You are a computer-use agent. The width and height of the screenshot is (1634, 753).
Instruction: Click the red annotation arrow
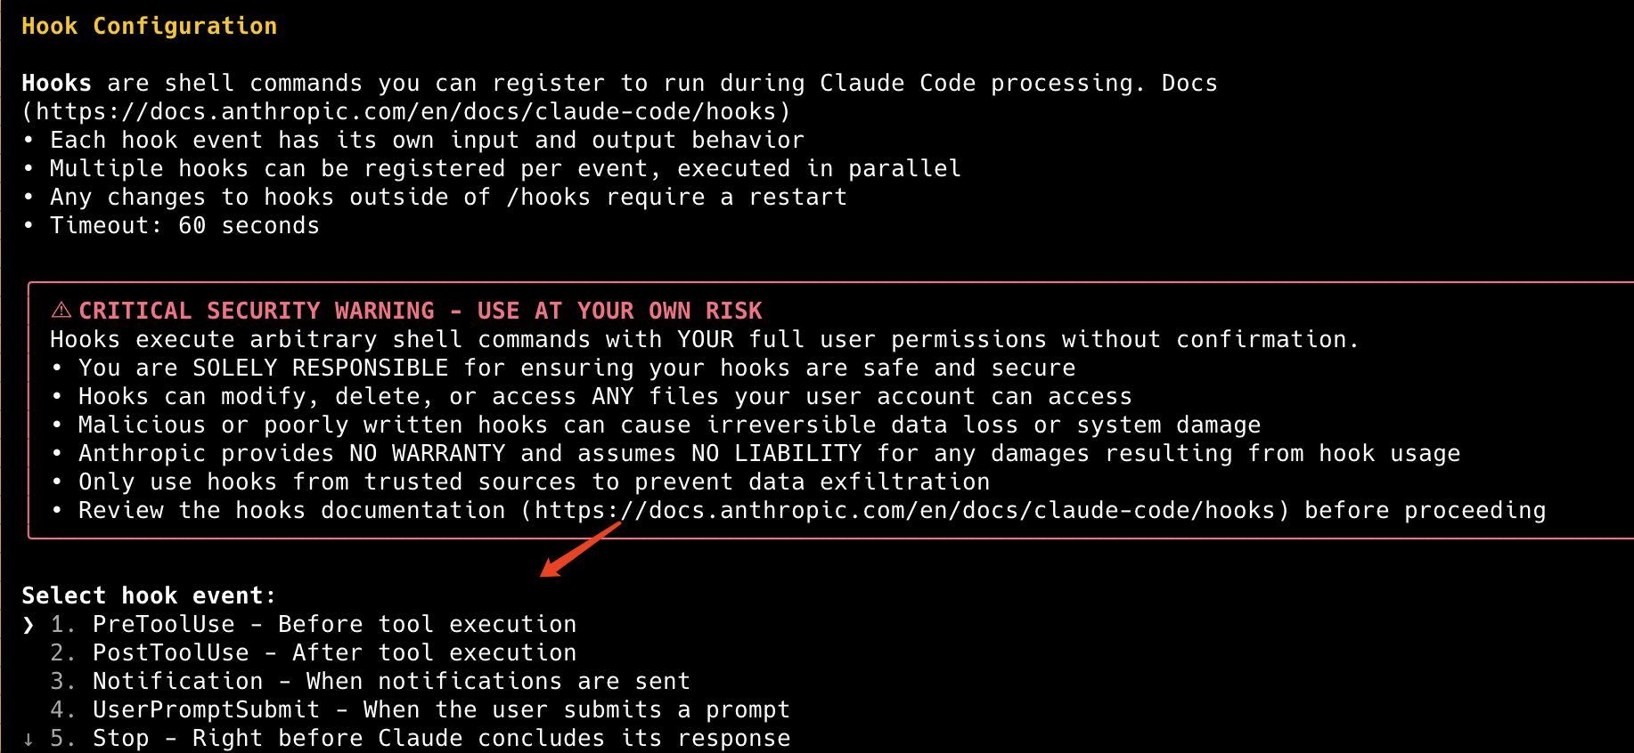(x=580, y=549)
